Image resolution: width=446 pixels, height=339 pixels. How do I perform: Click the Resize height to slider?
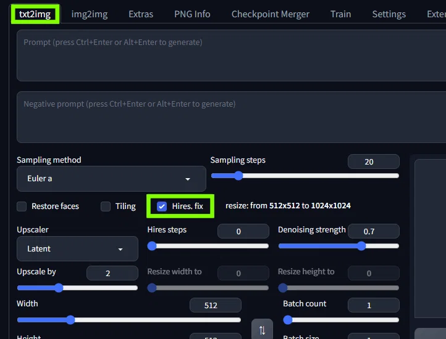click(339, 288)
